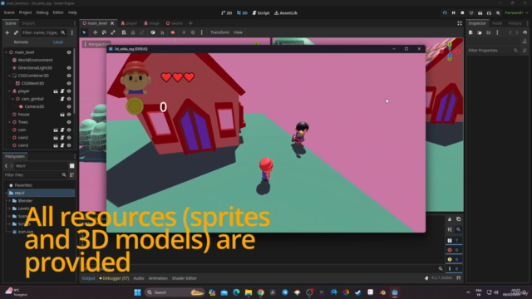Reload the running project
This screenshot has height=299, width=532.
pos(445,13)
